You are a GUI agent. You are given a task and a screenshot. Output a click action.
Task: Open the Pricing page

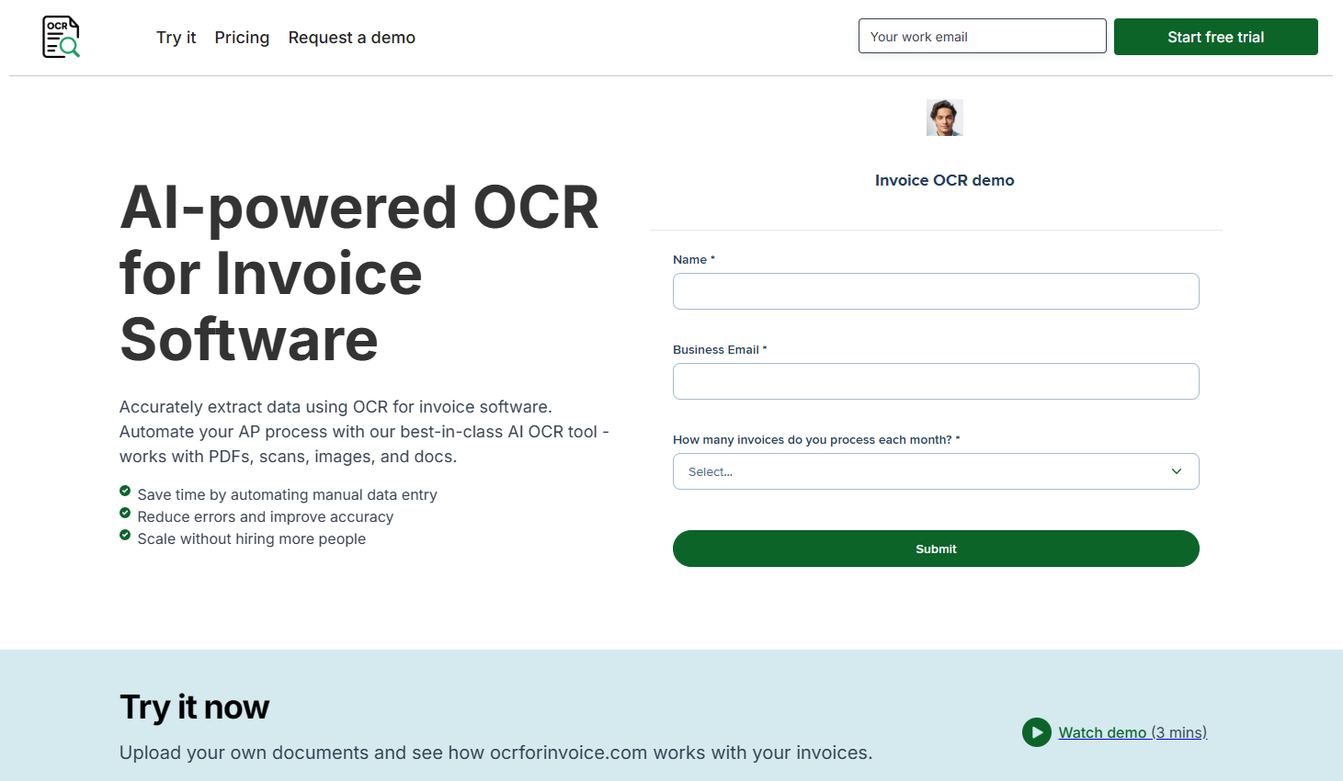pyautogui.click(x=242, y=38)
